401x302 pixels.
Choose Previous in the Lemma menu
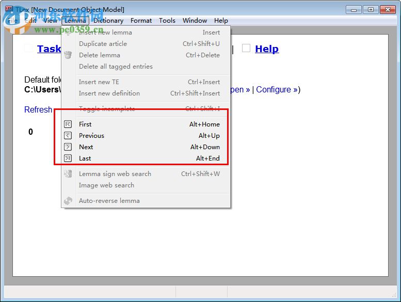click(146, 136)
